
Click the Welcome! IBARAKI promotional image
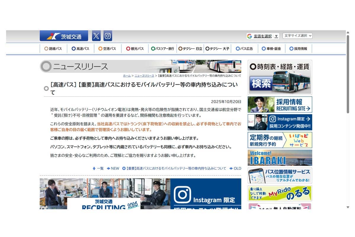coord(279,158)
